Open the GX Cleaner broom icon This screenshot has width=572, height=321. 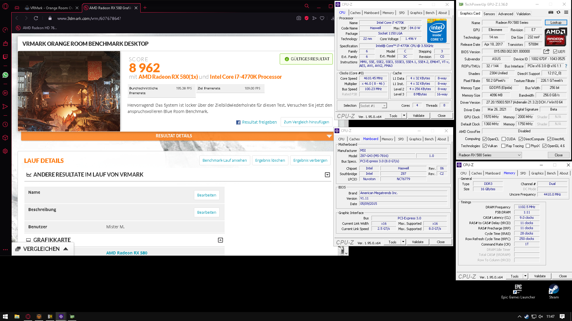coord(5,43)
